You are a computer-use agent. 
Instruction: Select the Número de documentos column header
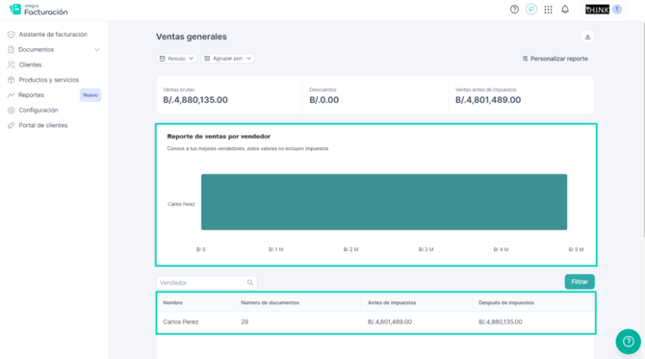pyautogui.click(x=270, y=302)
